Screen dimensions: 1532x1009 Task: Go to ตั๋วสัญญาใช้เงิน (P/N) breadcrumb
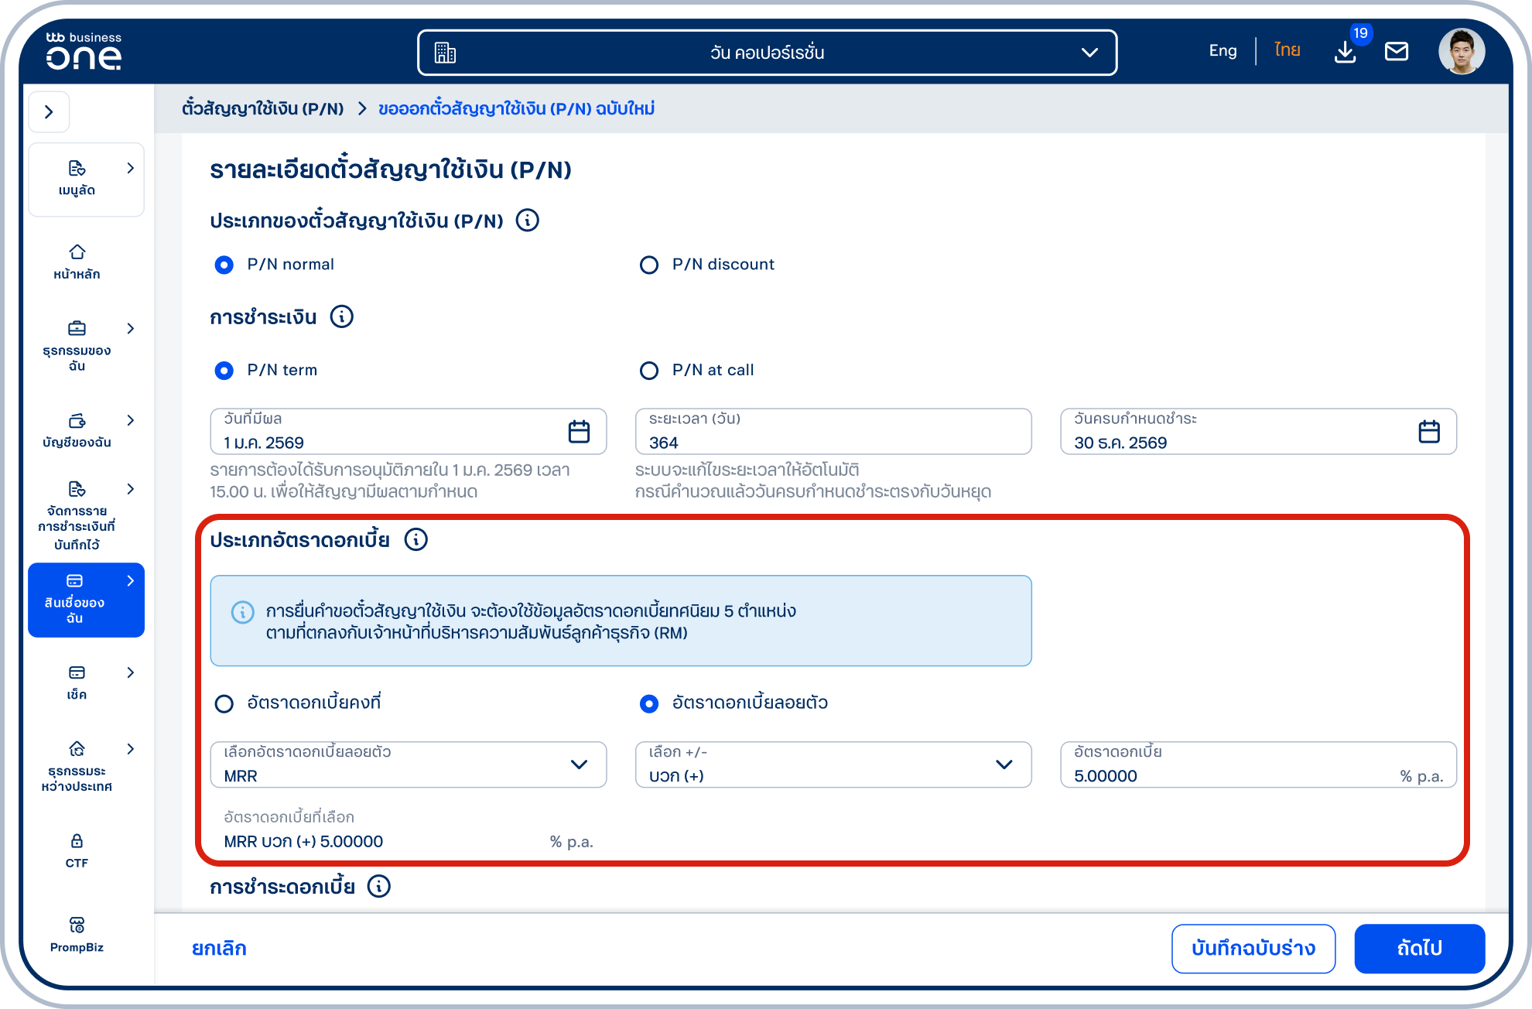(x=262, y=109)
